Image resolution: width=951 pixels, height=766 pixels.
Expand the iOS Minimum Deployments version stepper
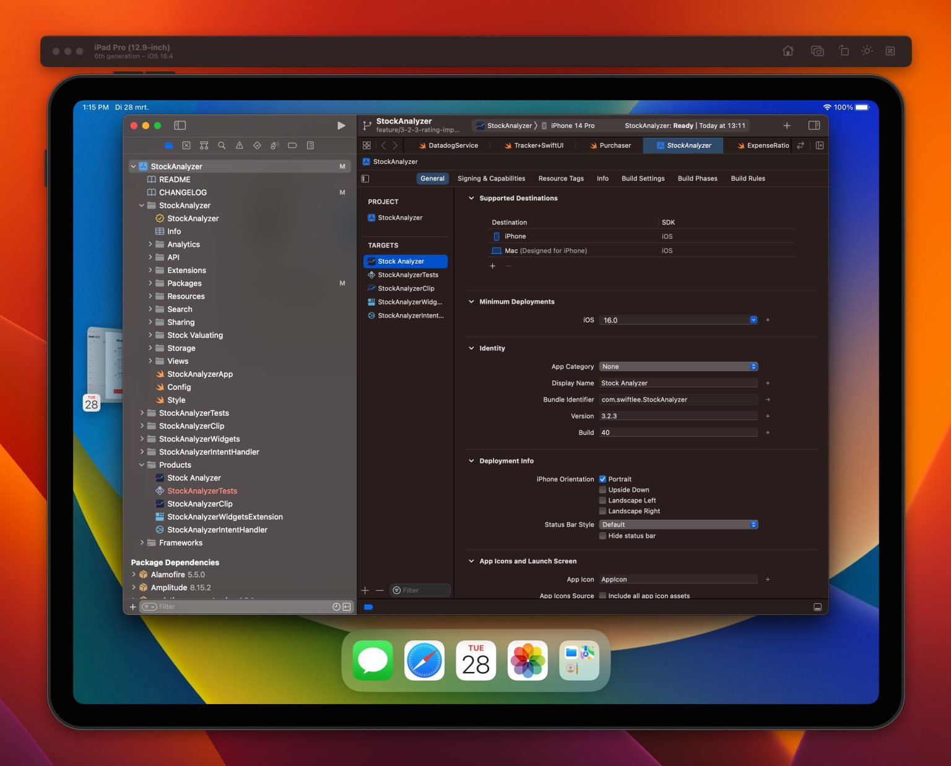pos(753,320)
